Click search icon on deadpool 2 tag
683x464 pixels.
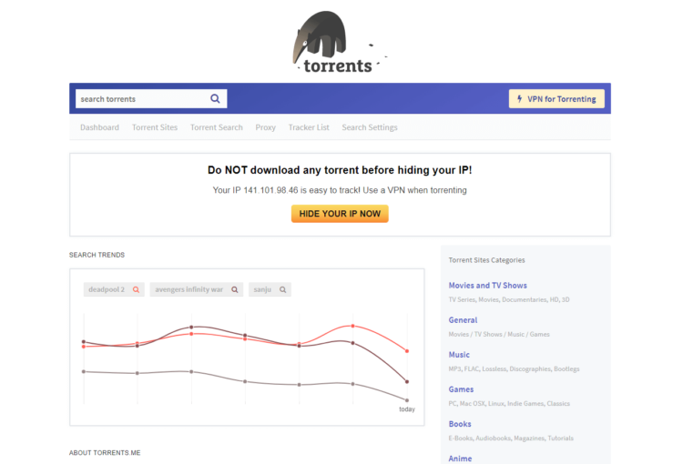pyautogui.click(x=136, y=289)
